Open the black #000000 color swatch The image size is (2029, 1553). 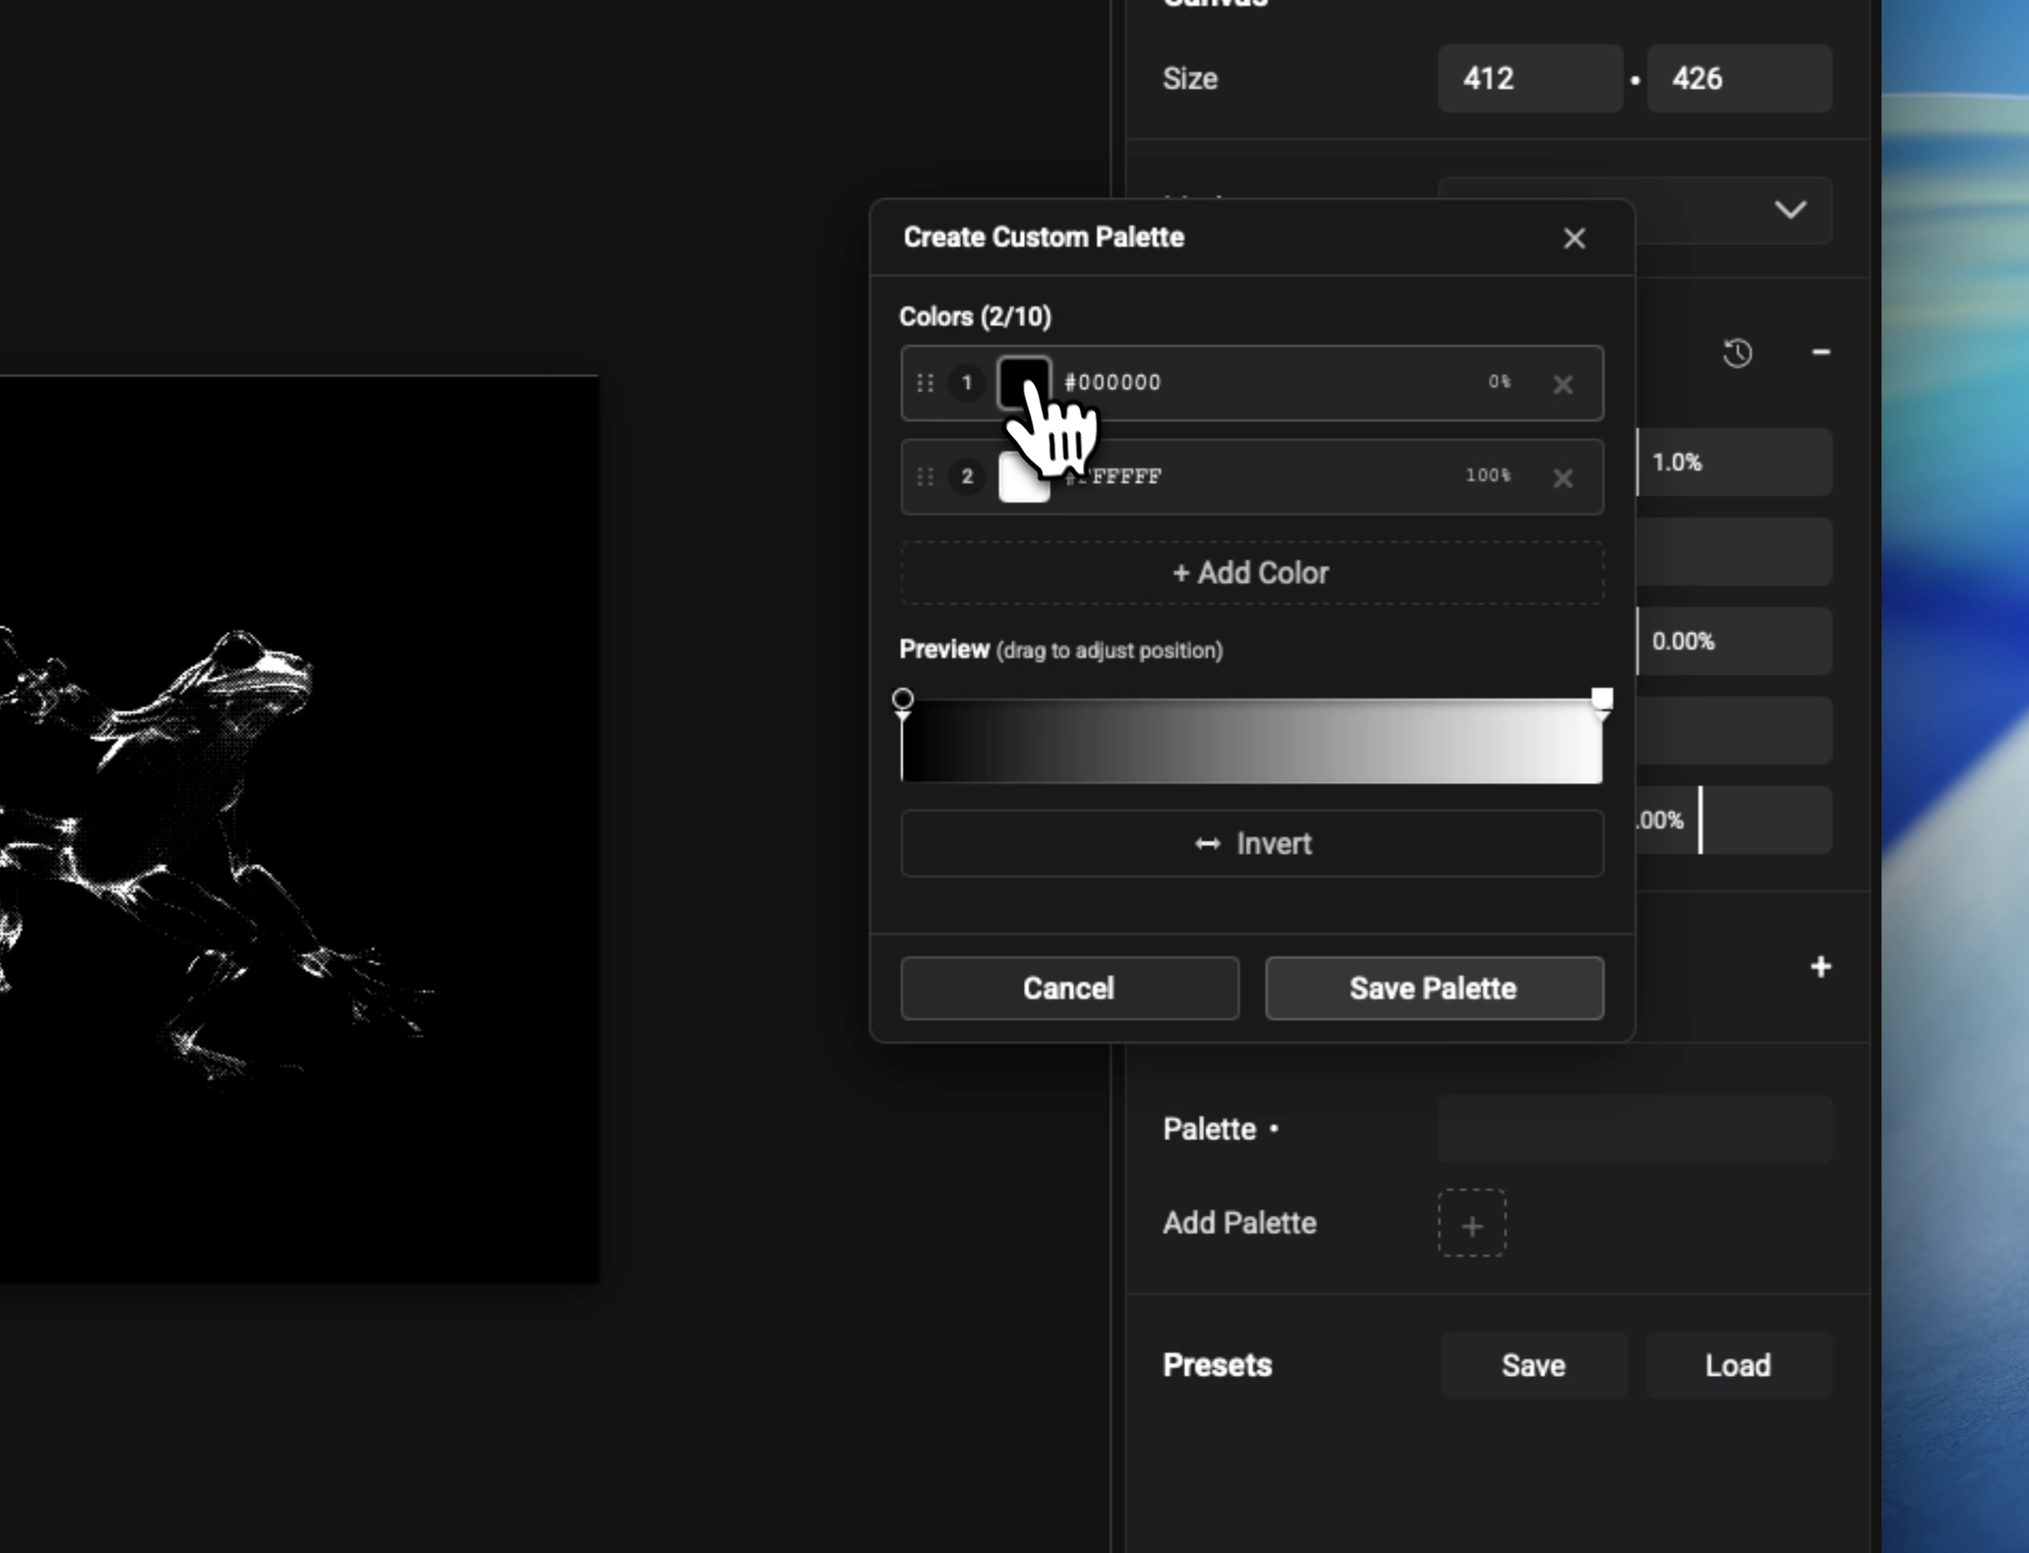[1023, 382]
